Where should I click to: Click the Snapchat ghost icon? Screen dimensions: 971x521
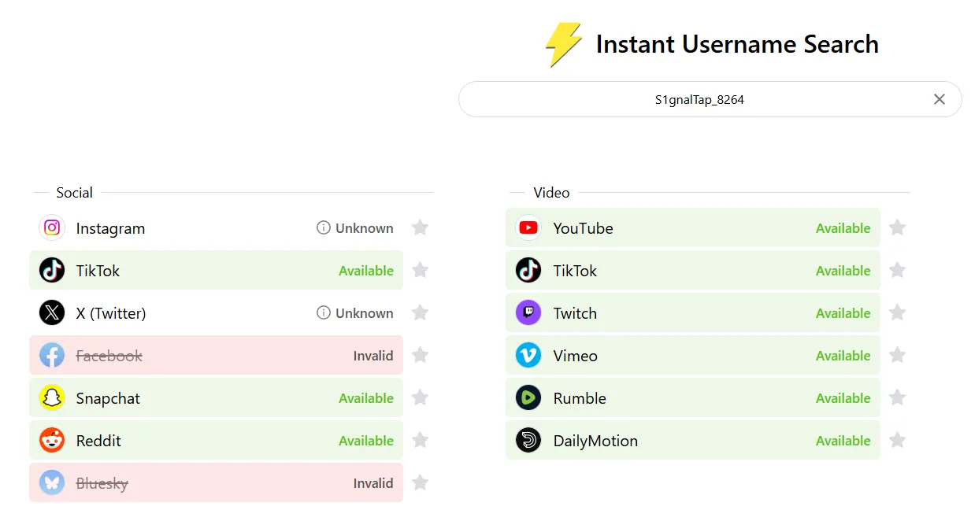pyautogui.click(x=52, y=398)
